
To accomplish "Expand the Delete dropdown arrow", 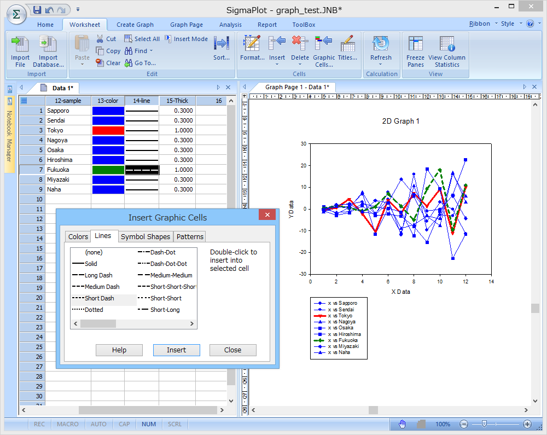I will tap(300, 65).
